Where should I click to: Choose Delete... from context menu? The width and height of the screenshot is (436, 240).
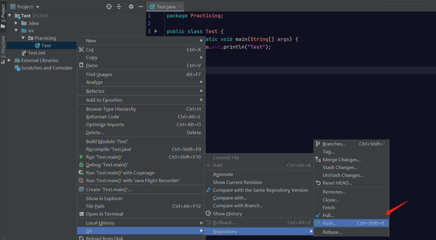(x=141, y=132)
